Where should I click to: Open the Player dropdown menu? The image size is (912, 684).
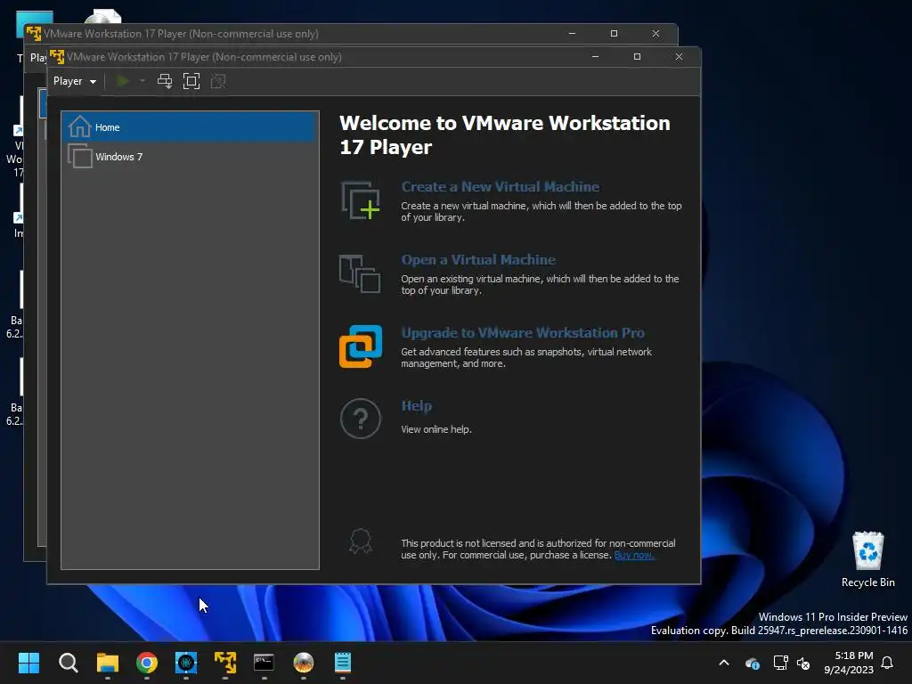click(75, 81)
